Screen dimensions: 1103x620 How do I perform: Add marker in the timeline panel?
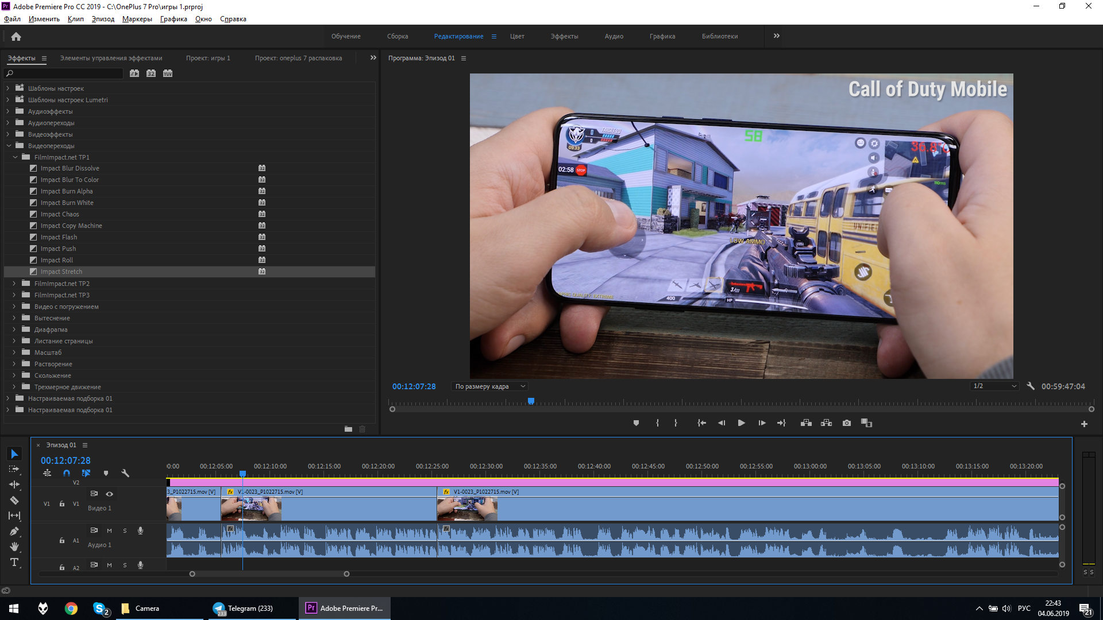[x=106, y=473]
